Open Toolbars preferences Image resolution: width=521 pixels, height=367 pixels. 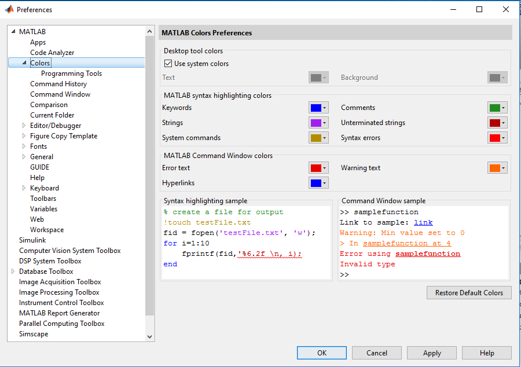[x=43, y=199]
